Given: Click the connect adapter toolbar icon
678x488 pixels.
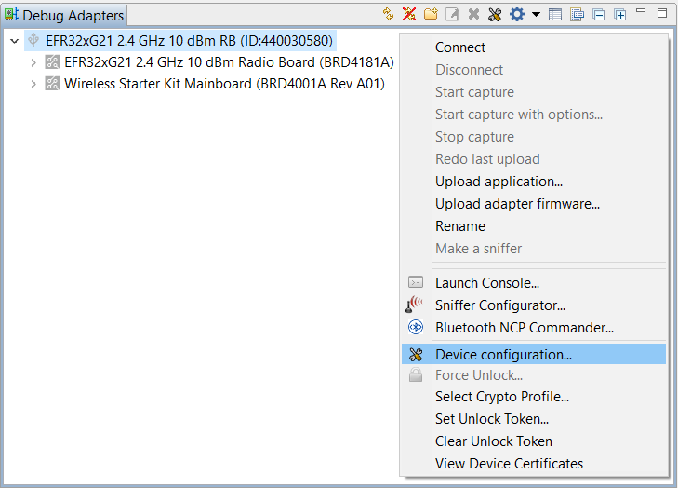Looking at the screenshot, I should coord(389,14).
